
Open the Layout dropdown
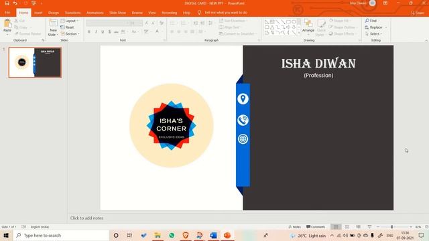pos(69,21)
